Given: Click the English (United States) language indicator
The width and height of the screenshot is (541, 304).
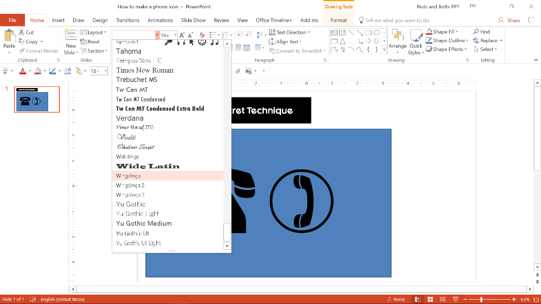Looking at the screenshot, I should click(x=63, y=299).
